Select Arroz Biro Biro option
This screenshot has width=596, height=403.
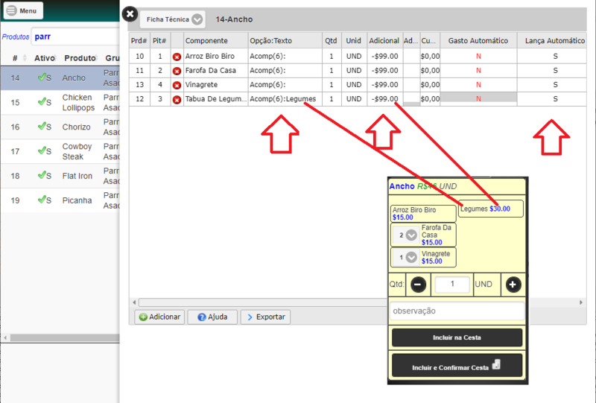click(x=423, y=214)
